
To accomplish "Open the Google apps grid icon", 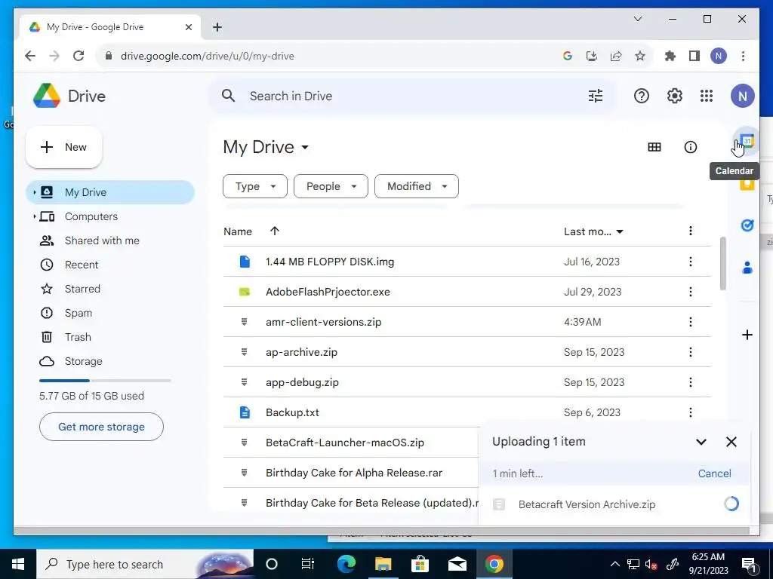I will [x=707, y=96].
